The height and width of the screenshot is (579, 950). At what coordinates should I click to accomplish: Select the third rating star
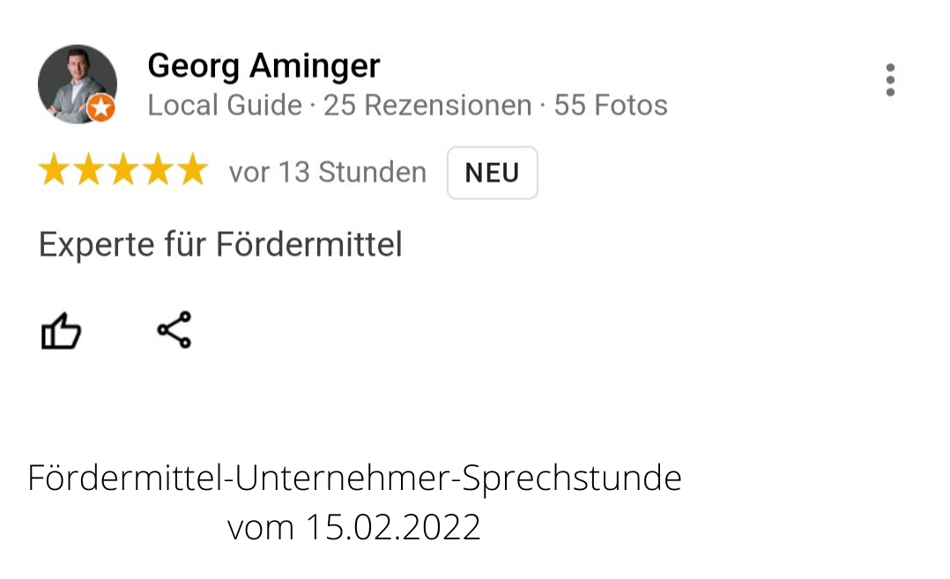coord(123,169)
